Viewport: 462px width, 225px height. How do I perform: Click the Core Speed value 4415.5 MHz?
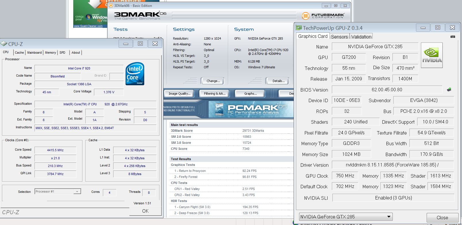pos(55,150)
